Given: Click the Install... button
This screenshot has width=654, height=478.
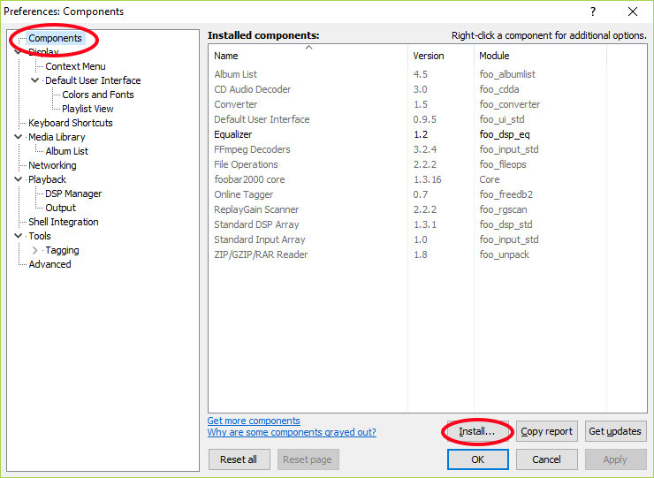Looking at the screenshot, I should pyautogui.click(x=477, y=431).
